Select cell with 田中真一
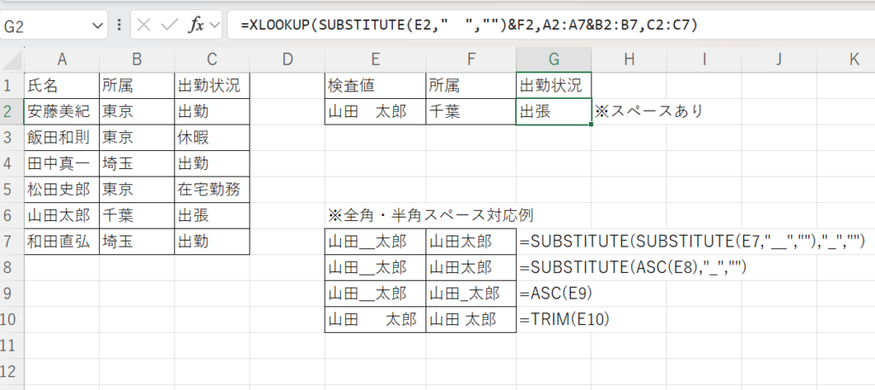875x390 pixels. click(62, 164)
